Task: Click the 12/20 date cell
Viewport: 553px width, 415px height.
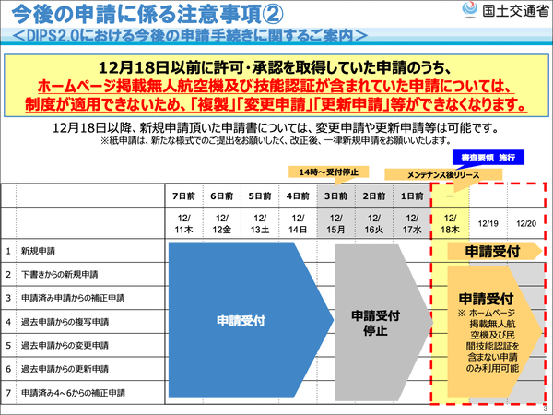Action: pyautogui.click(x=526, y=223)
